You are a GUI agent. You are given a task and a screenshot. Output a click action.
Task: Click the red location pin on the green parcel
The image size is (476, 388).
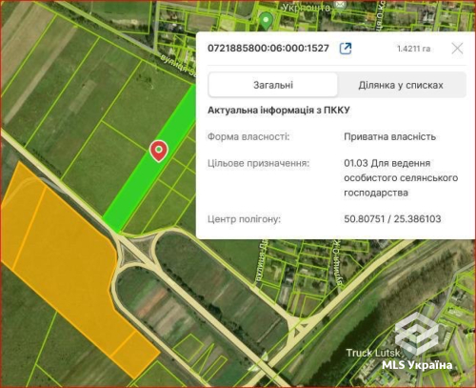[x=159, y=151]
